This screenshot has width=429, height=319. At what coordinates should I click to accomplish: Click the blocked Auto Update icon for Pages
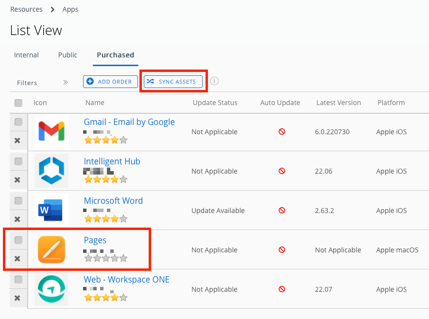[x=282, y=249]
